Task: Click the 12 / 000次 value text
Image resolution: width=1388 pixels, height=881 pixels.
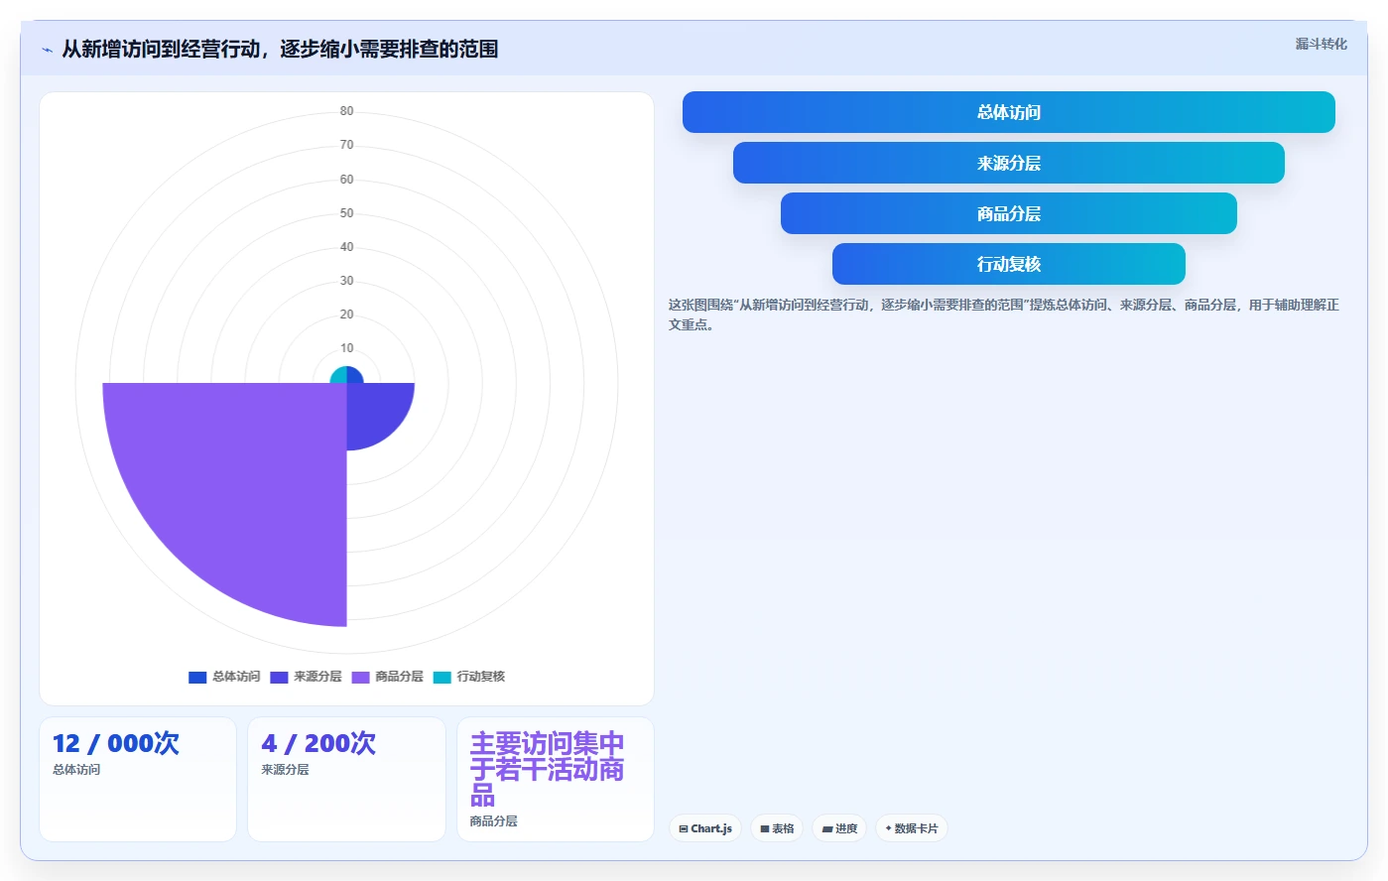Action: [x=116, y=743]
